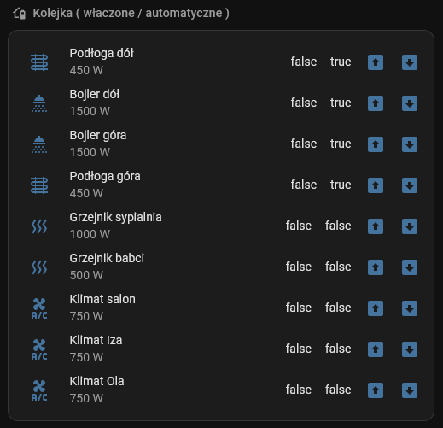The height and width of the screenshot is (428, 443).
Task: Click the floor heating icon for Podłoga dół
Action: (x=39, y=62)
